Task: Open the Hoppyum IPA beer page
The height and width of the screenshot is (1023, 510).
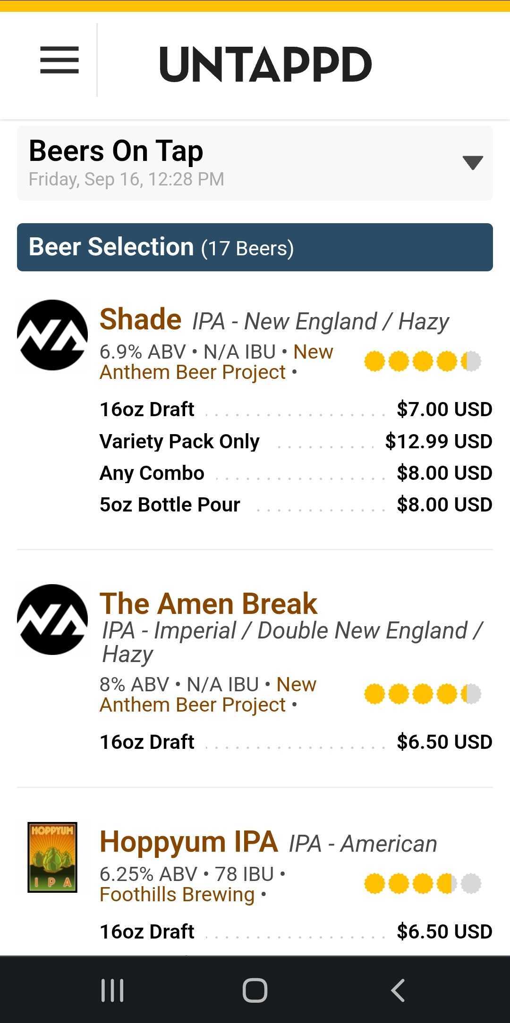Action: pyautogui.click(x=189, y=842)
